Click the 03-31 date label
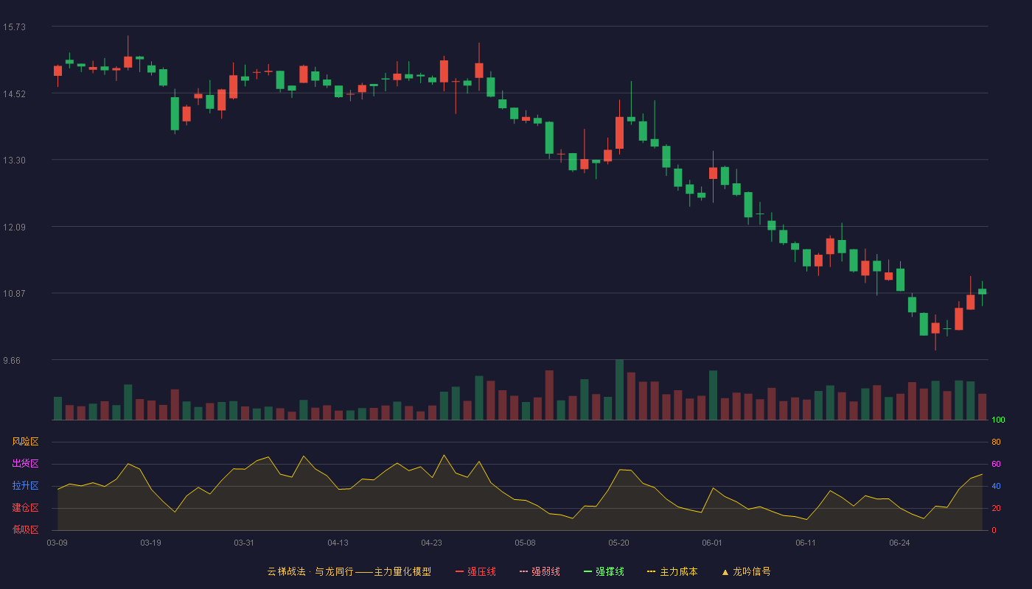Image resolution: width=1032 pixels, height=589 pixels. [244, 543]
